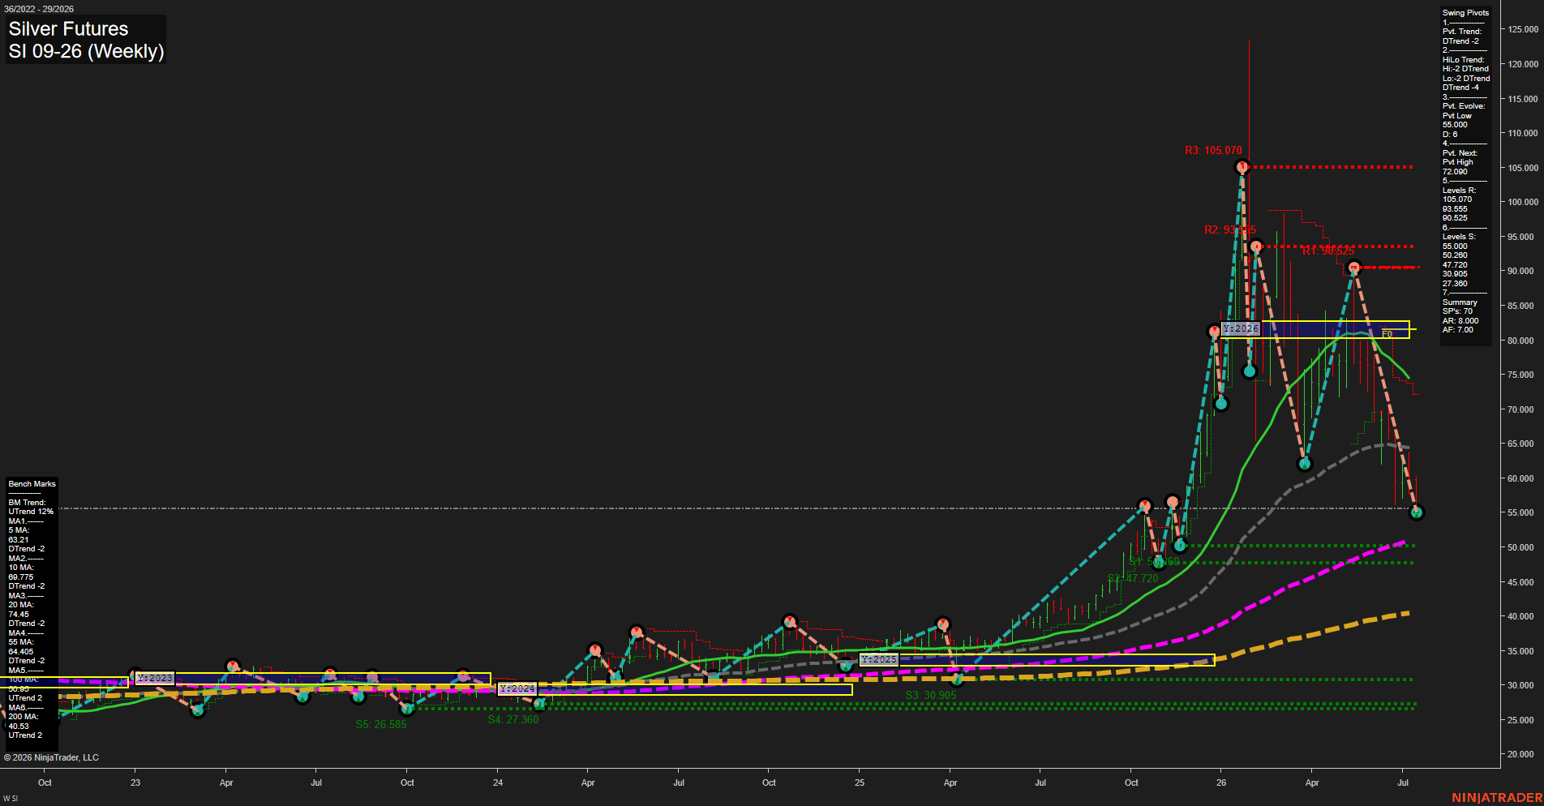The width and height of the screenshot is (1544, 806).
Task: Click the swing high pivot marker at 105.070
Action: click(x=1242, y=167)
